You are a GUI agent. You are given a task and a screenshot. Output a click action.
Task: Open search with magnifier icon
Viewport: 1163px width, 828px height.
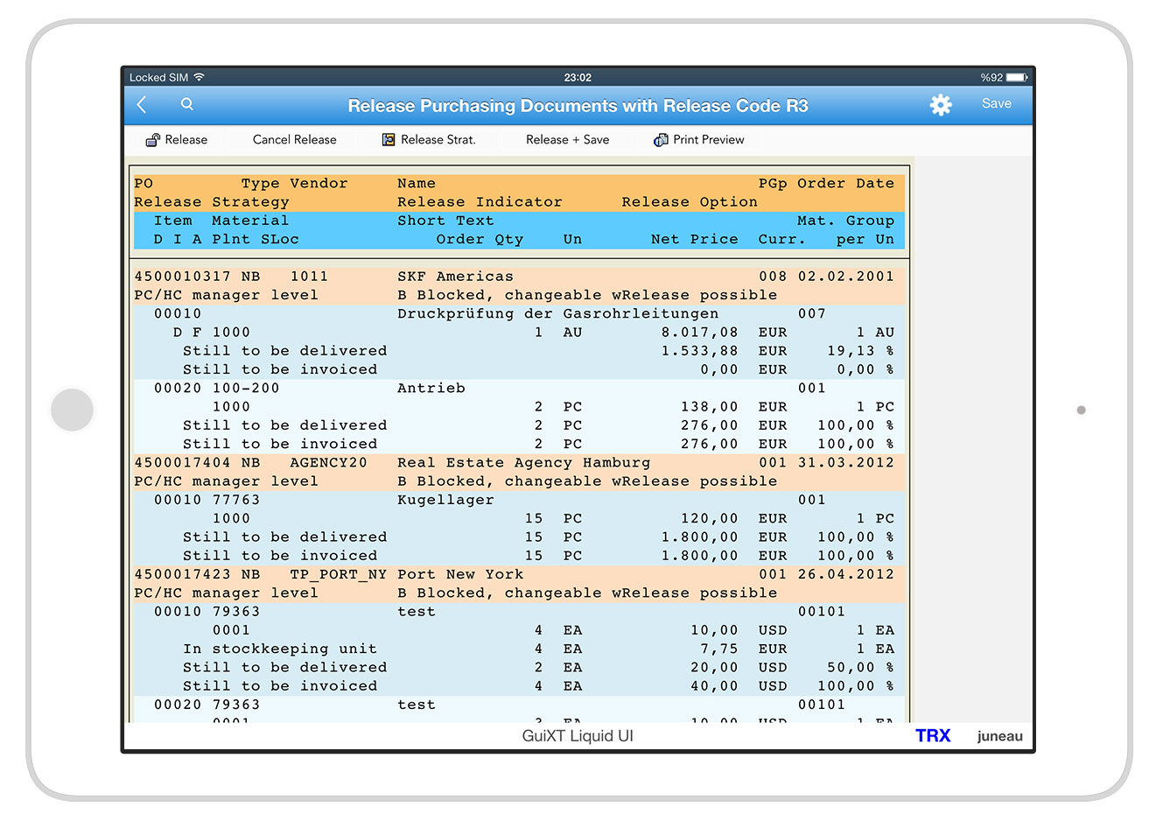pos(187,104)
